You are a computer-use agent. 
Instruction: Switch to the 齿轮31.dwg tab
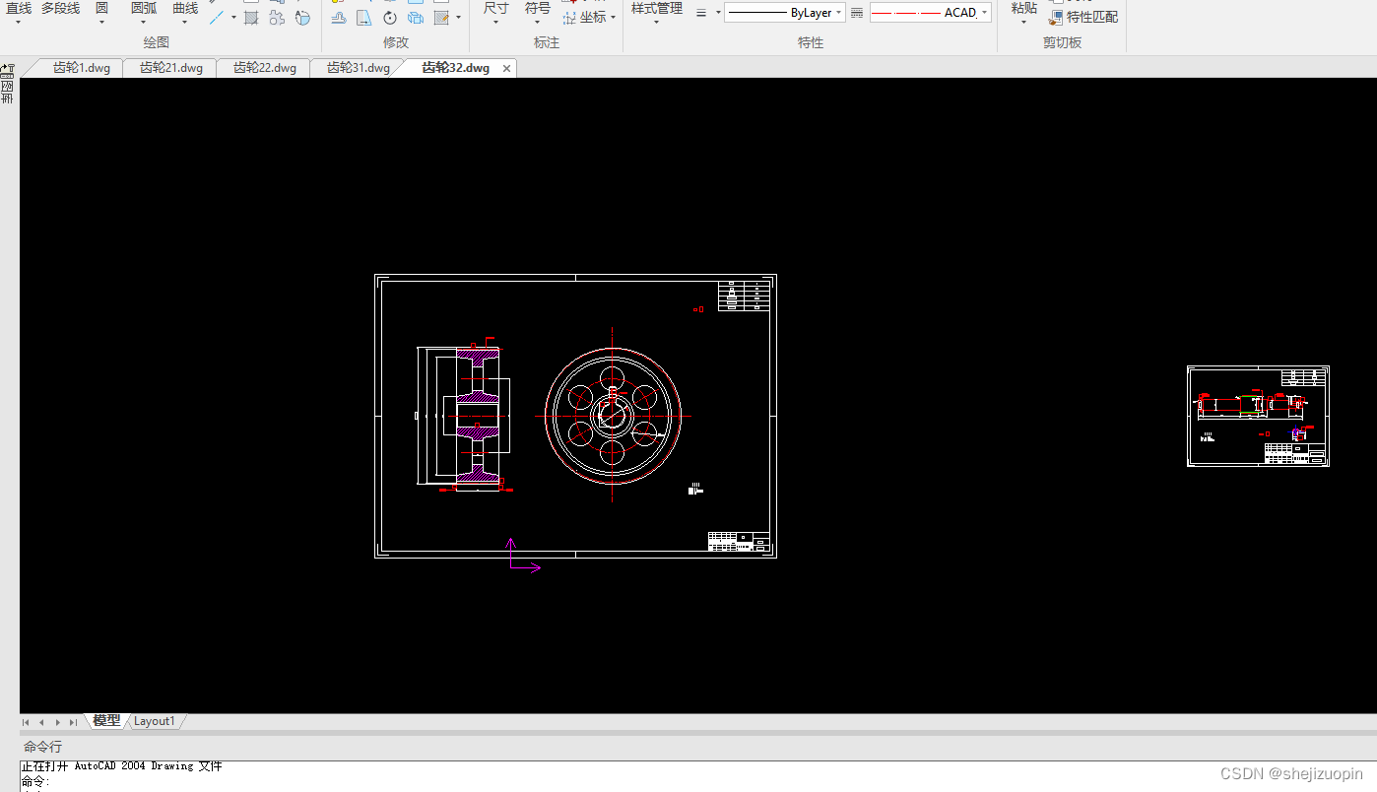pos(359,68)
